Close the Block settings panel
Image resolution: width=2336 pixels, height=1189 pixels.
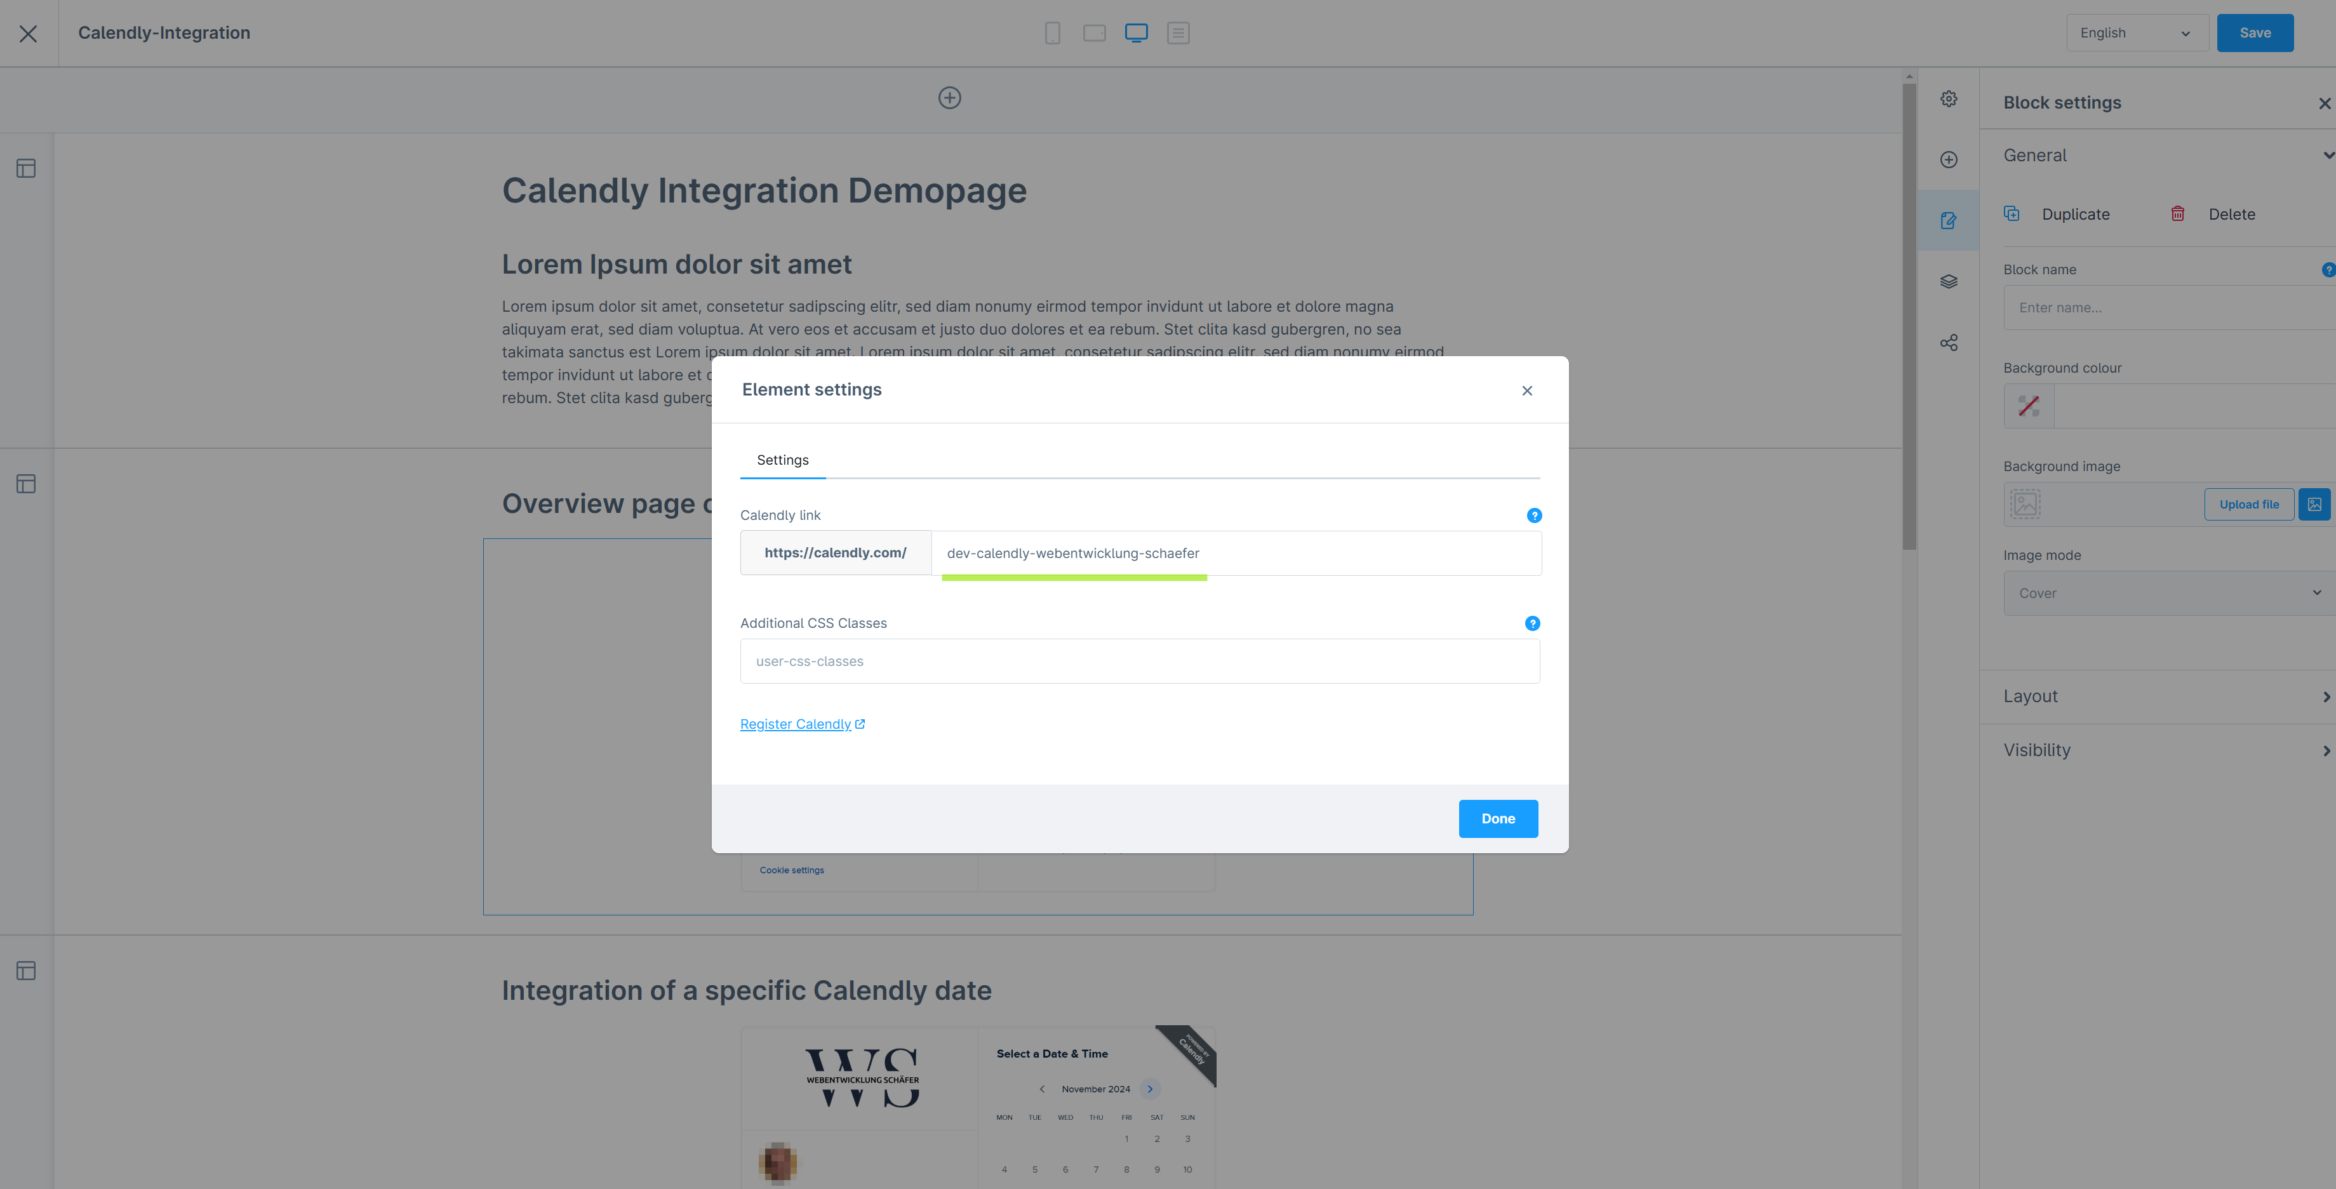click(2324, 103)
